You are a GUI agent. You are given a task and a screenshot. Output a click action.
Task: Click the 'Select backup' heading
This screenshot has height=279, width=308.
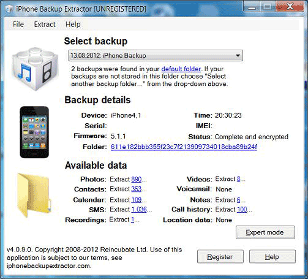pos(96,41)
